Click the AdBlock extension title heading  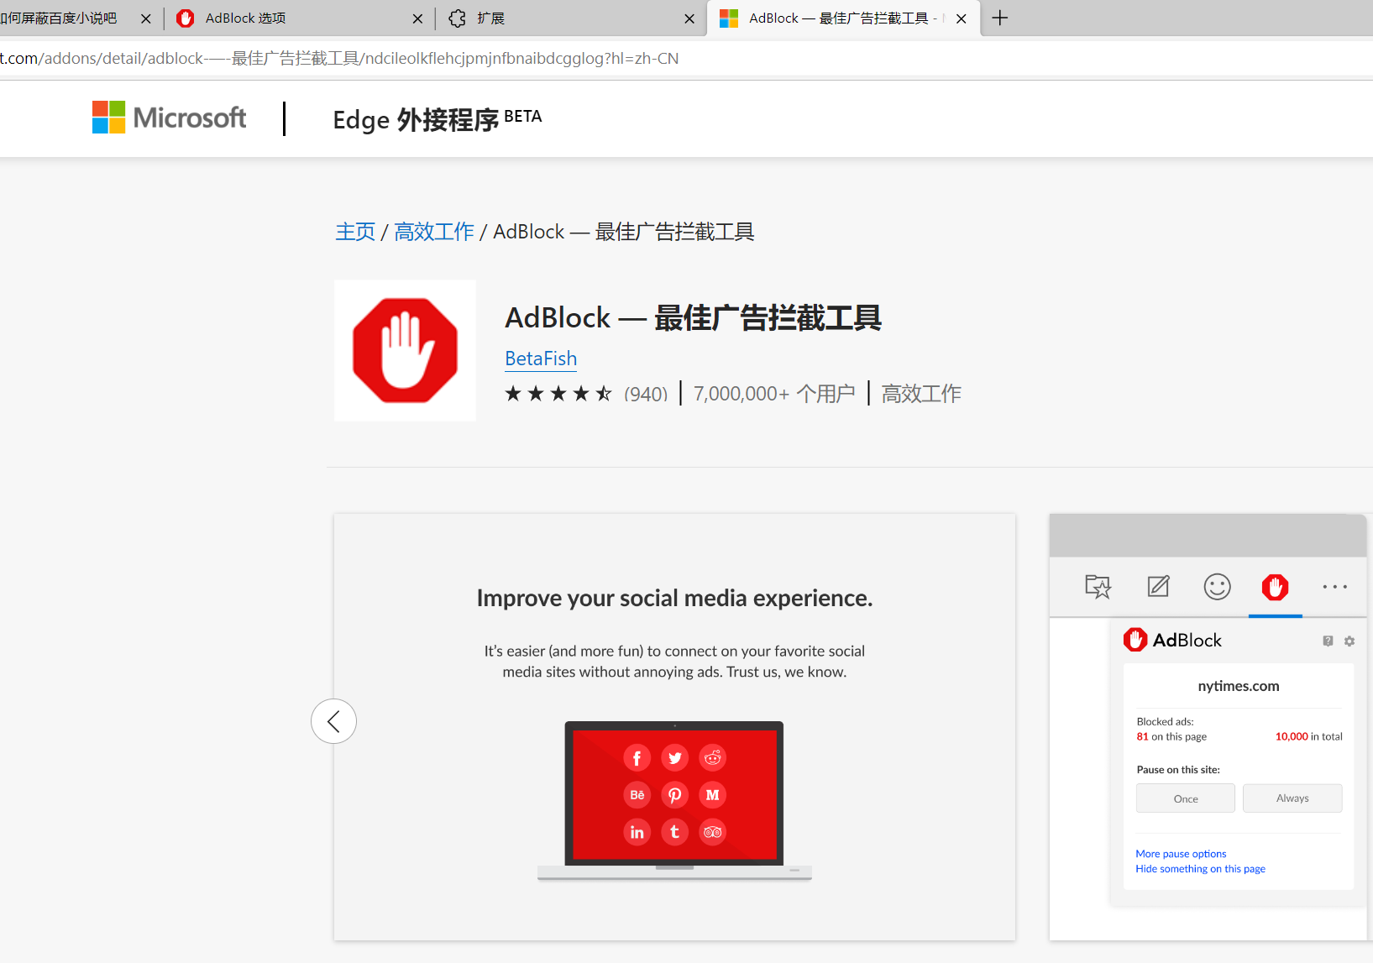[x=693, y=318]
